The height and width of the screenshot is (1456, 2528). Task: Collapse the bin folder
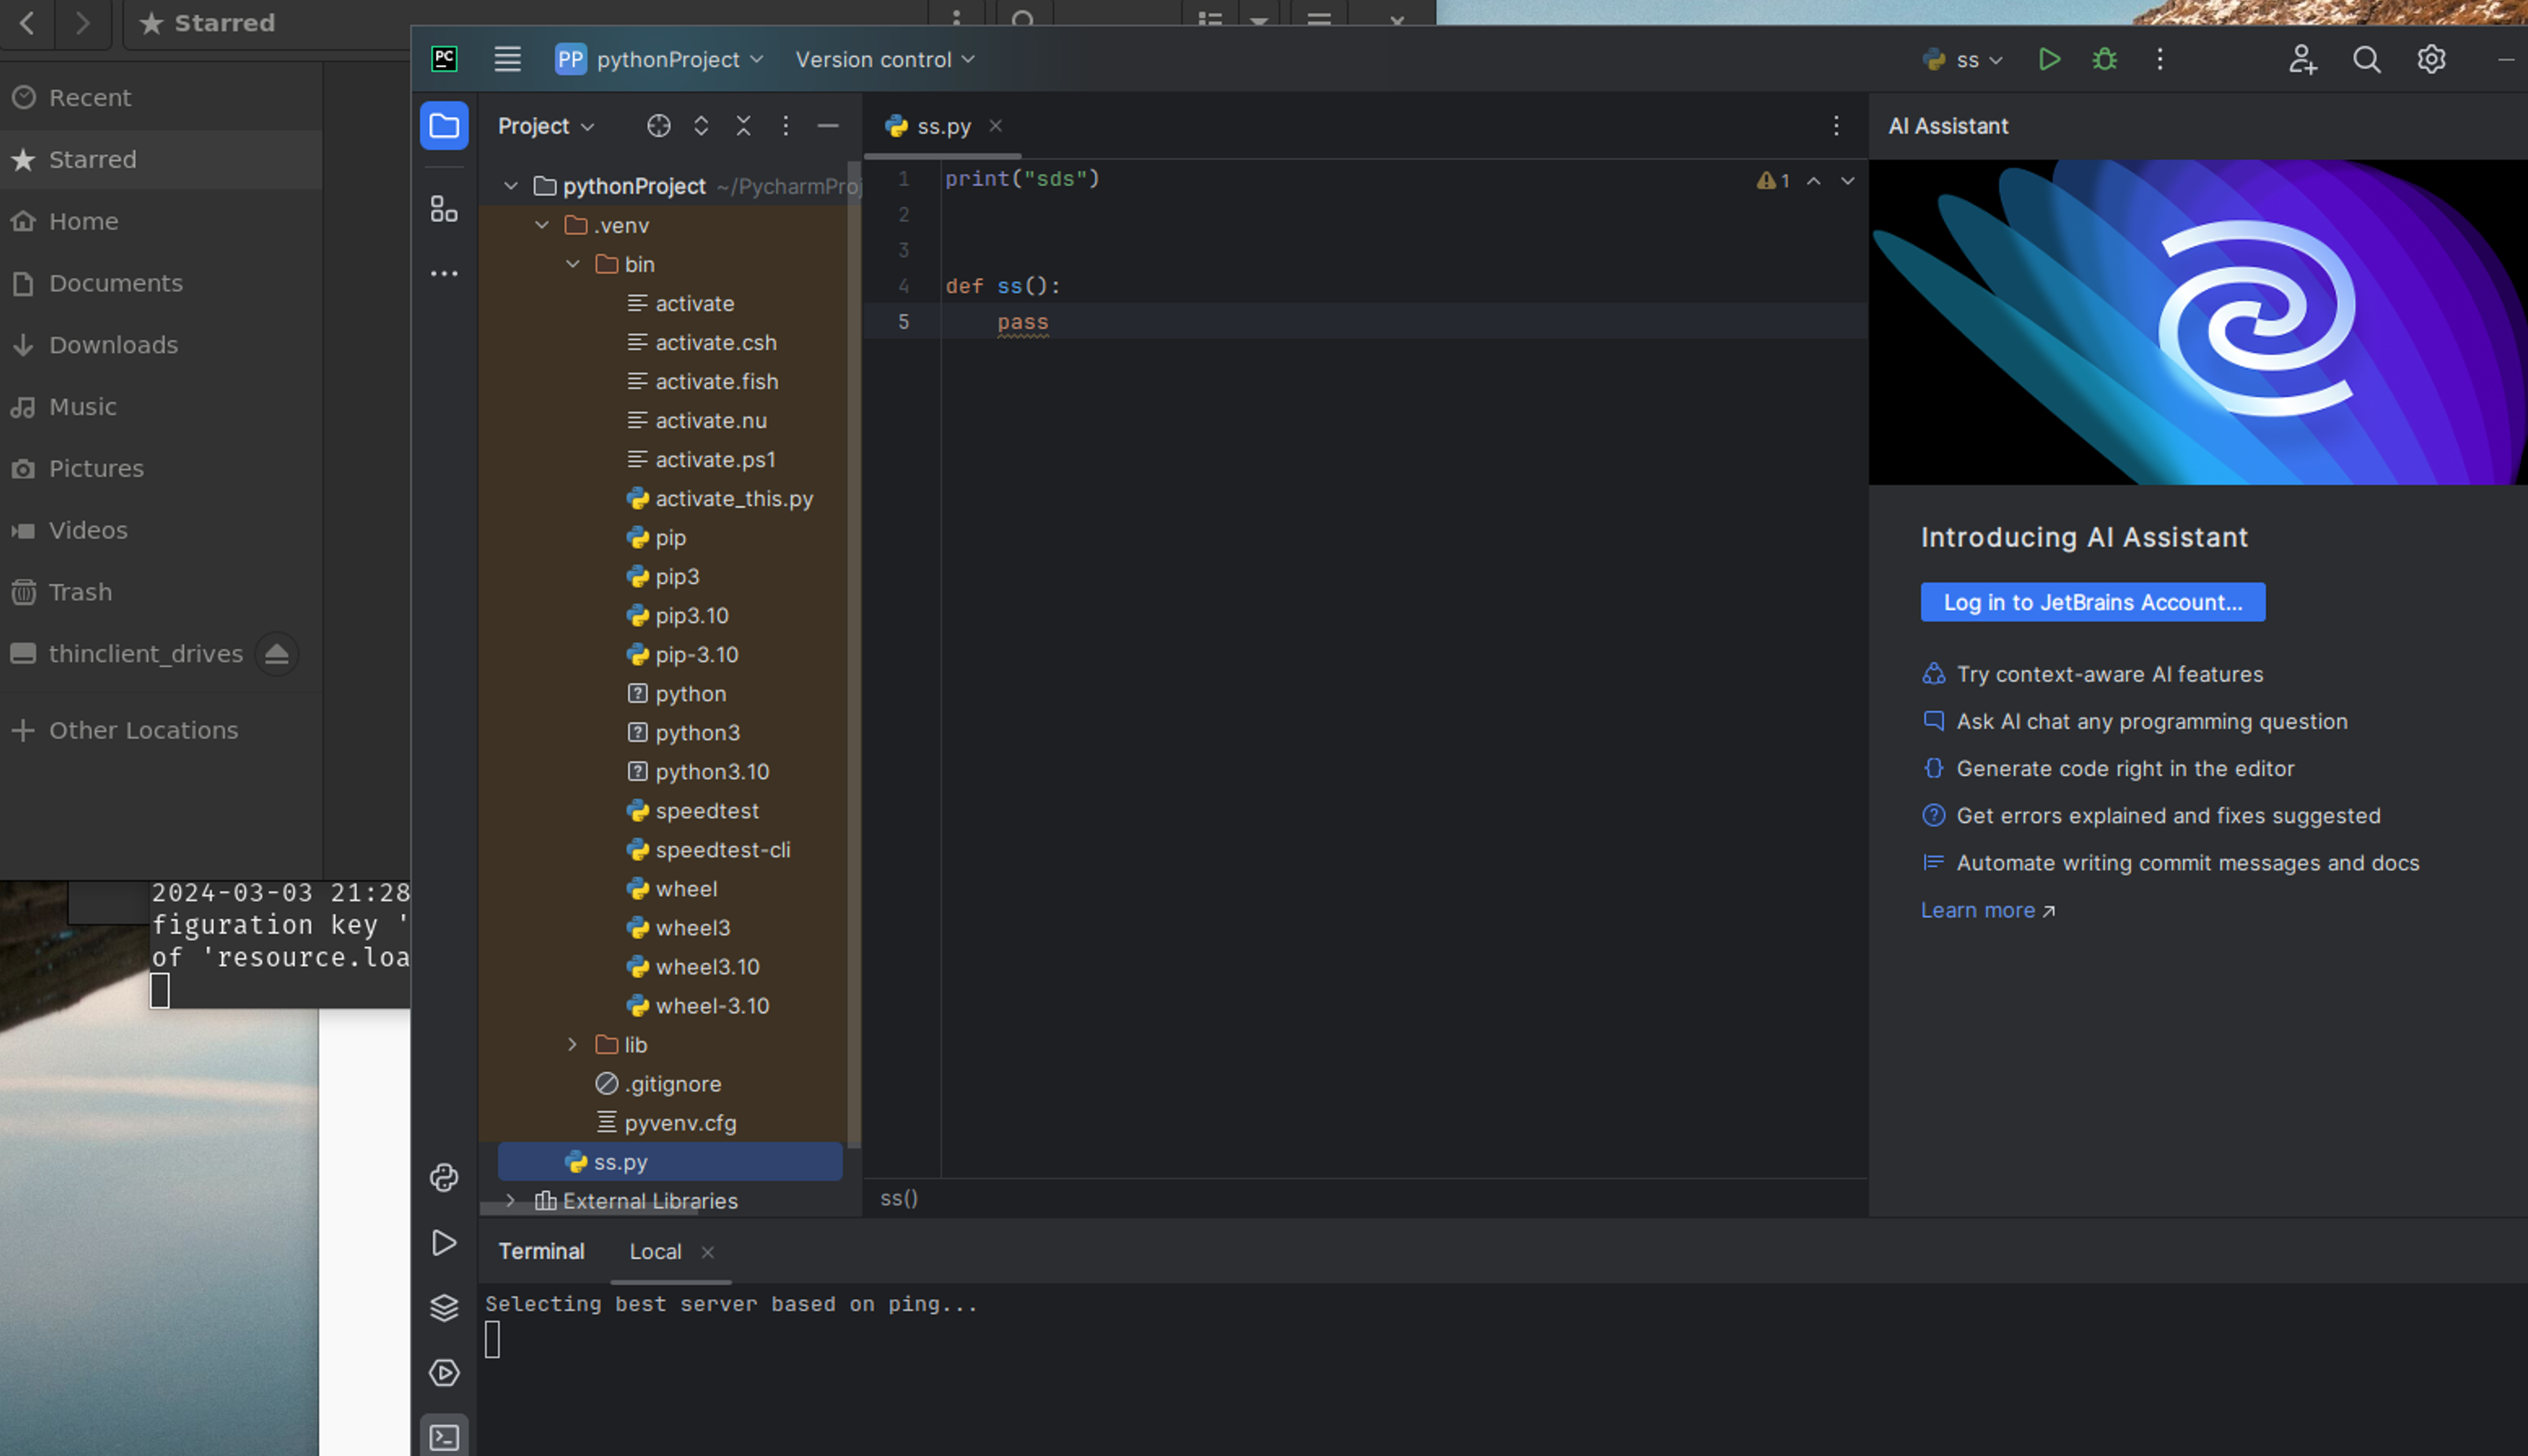click(x=572, y=265)
